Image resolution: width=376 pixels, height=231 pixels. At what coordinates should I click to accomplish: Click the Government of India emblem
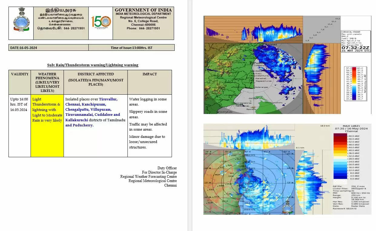tap(21, 20)
